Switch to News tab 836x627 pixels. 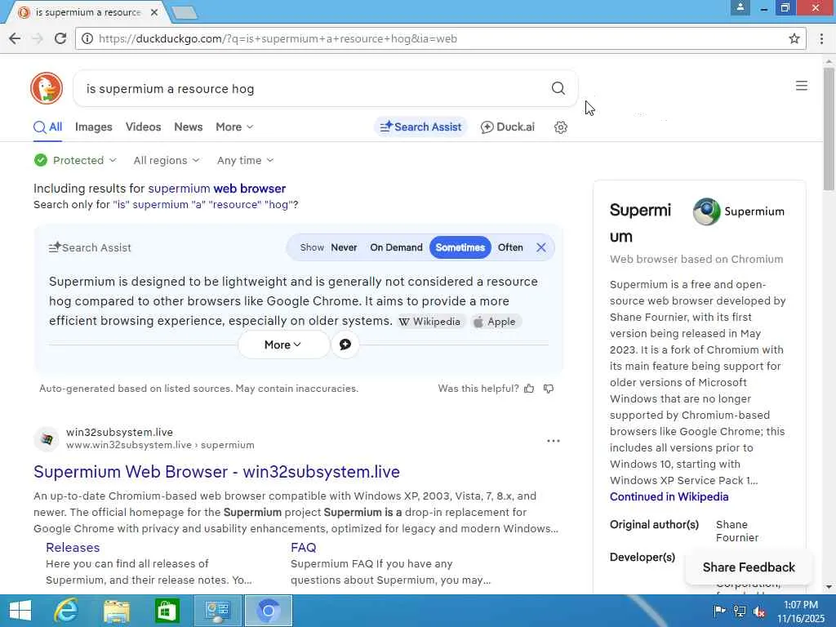click(189, 127)
